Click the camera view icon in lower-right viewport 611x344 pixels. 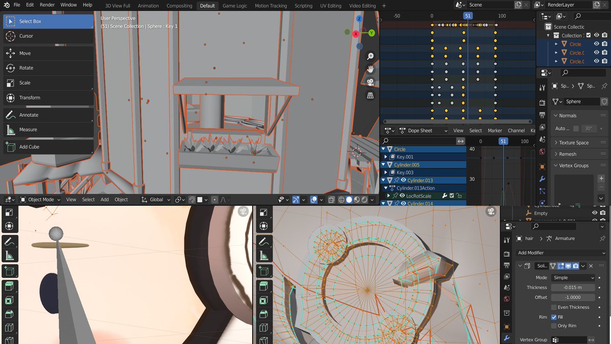[491, 211]
